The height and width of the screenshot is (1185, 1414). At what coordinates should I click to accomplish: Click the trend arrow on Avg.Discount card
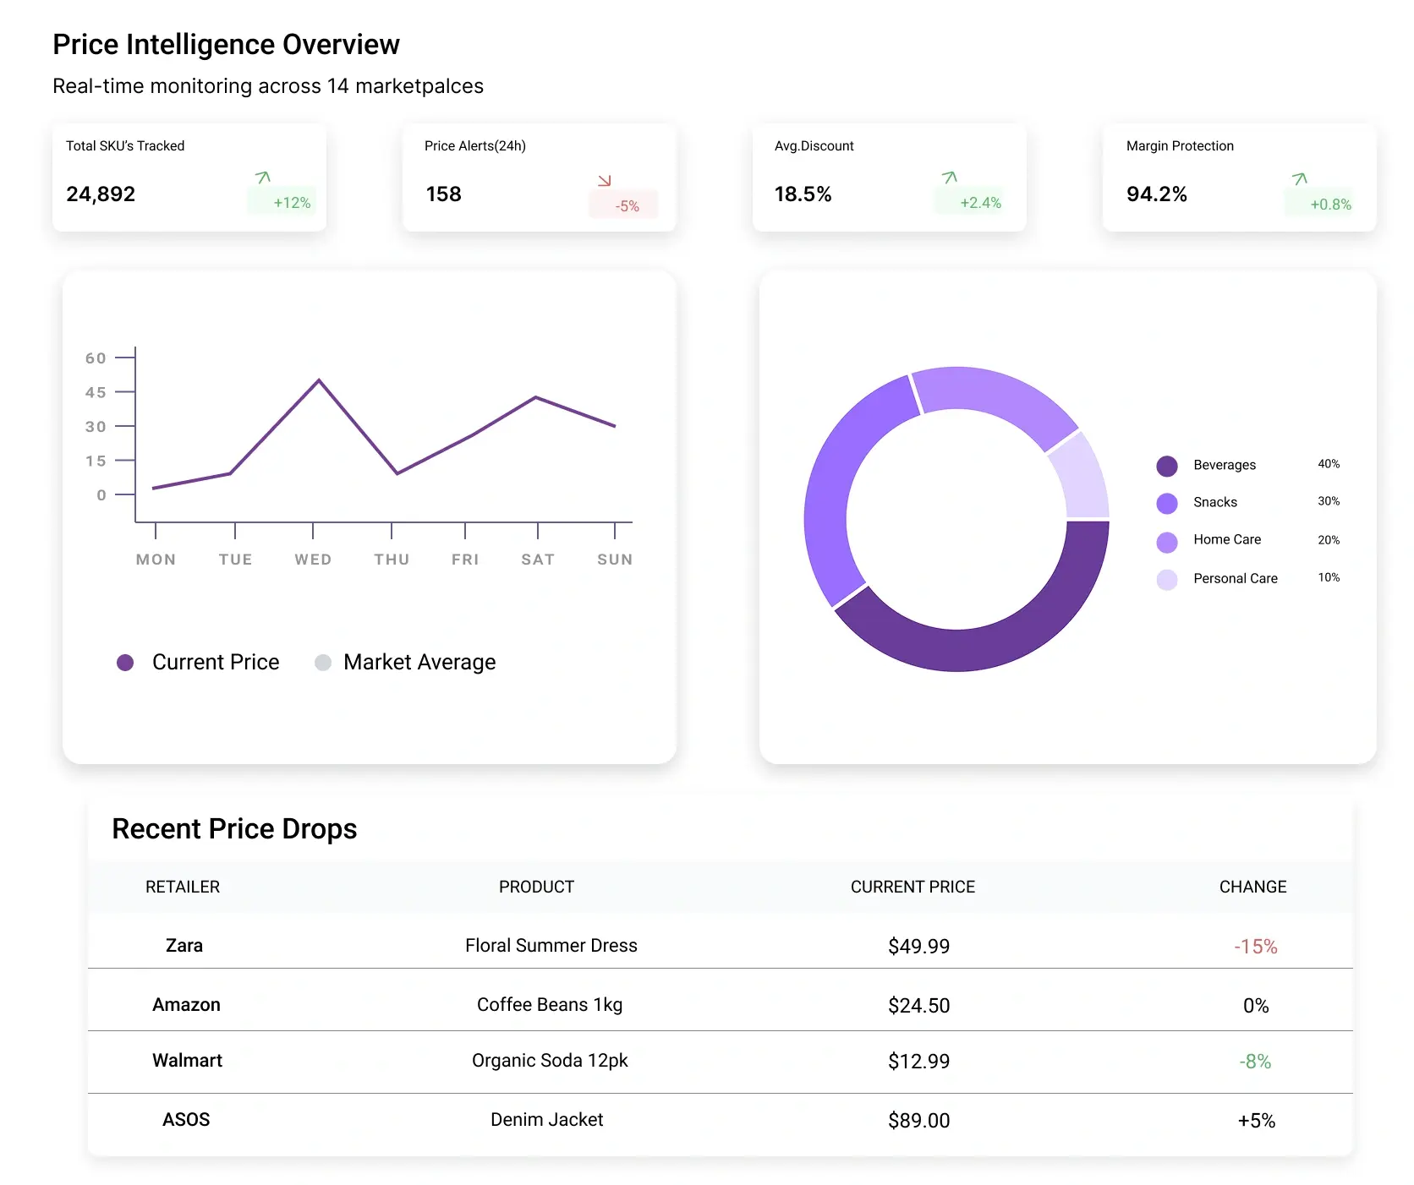[949, 178]
